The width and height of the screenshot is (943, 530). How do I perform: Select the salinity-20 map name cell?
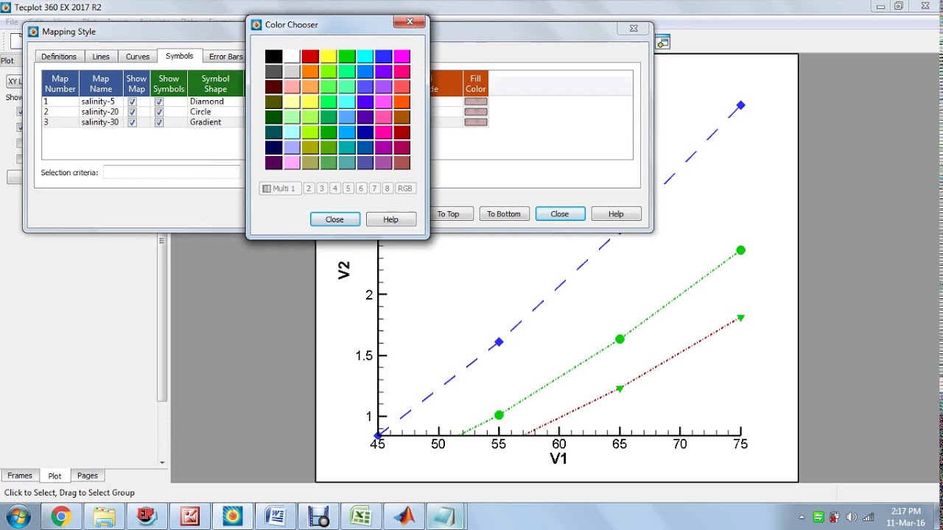pos(101,112)
